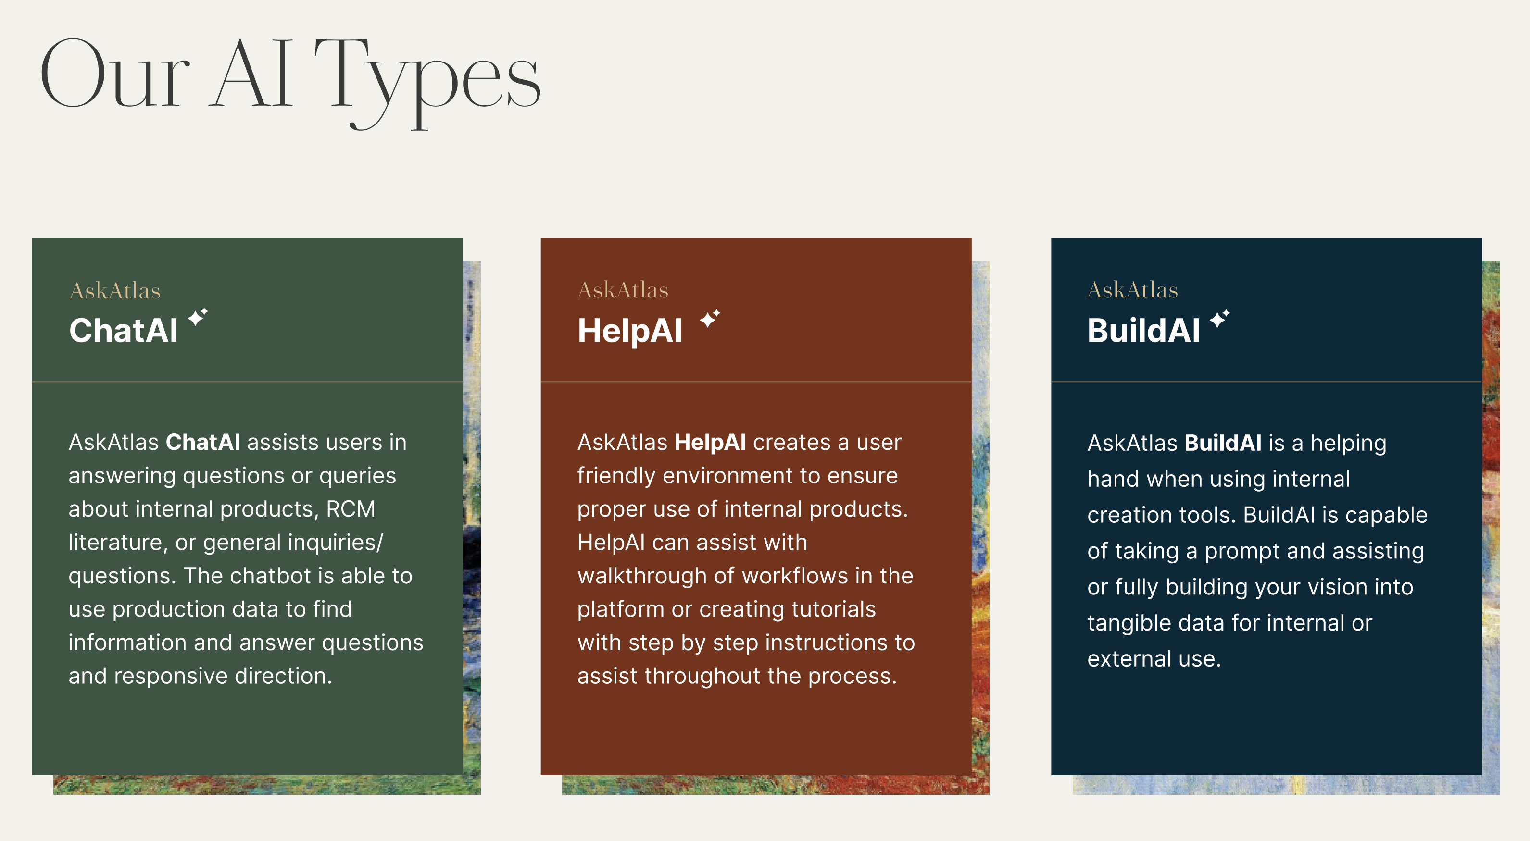Click the AskAtlas label above ChatAI
This screenshot has height=841, width=1530.
114,291
